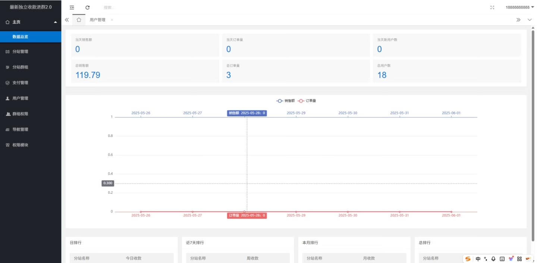This screenshot has width=537, height=263.
Task: Close the 用户管理 tab
Action: point(113,19)
